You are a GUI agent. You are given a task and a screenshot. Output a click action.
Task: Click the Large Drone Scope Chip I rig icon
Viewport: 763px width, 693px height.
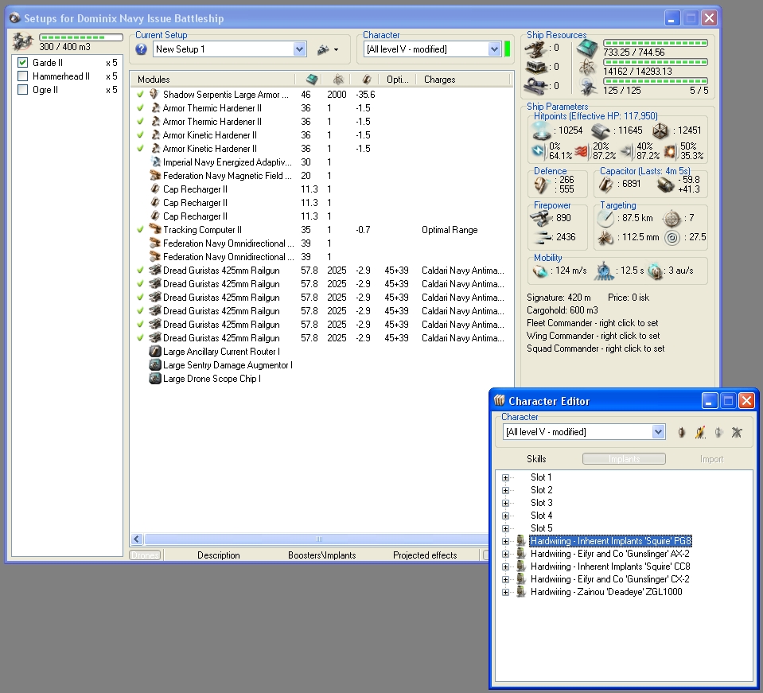(x=155, y=379)
